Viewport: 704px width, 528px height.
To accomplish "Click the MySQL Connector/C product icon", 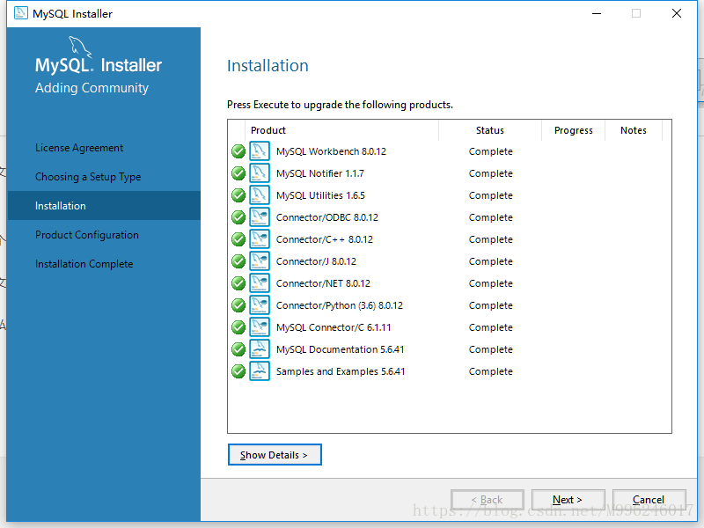I will tap(260, 326).
